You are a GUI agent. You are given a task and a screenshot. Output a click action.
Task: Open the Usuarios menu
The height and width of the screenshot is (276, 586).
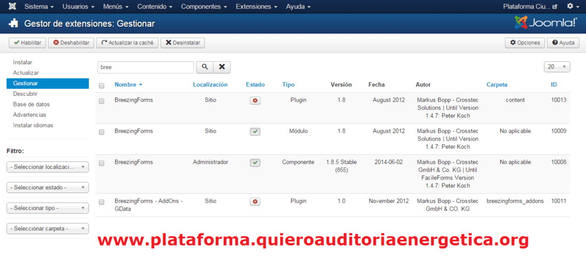click(78, 7)
